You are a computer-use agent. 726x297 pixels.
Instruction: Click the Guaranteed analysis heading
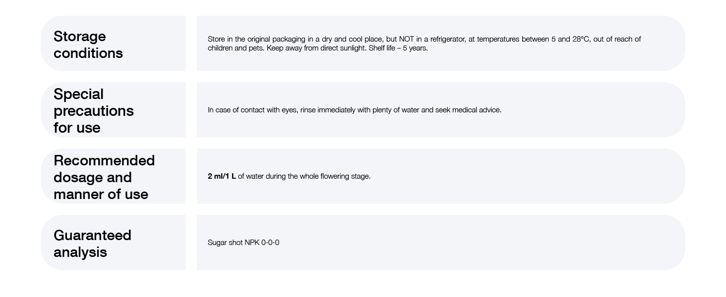(x=92, y=243)
